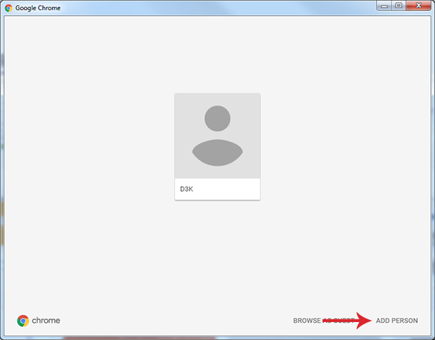Minimize the Google Chrome window

click(x=384, y=6)
